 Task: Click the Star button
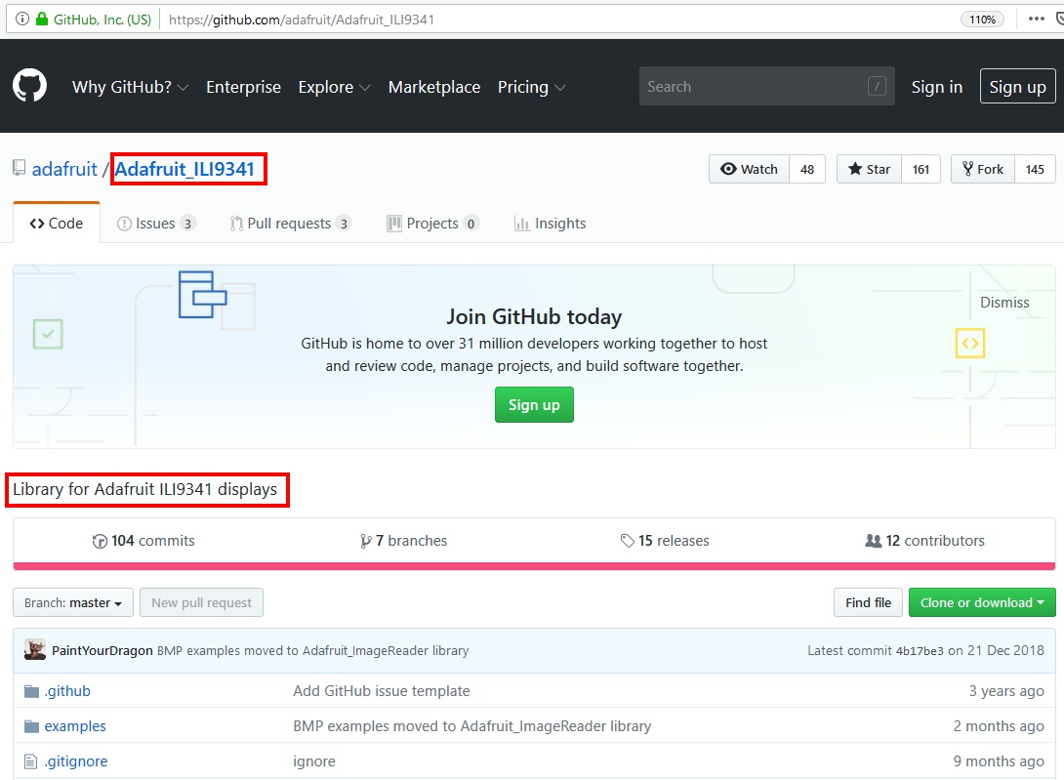pyautogui.click(x=869, y=169)
